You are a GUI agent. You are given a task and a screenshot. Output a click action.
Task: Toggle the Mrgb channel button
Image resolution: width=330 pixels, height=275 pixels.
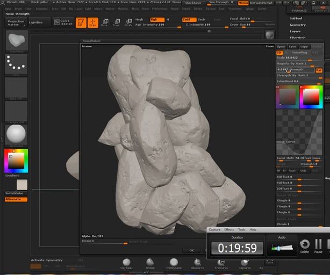(139, 19)
